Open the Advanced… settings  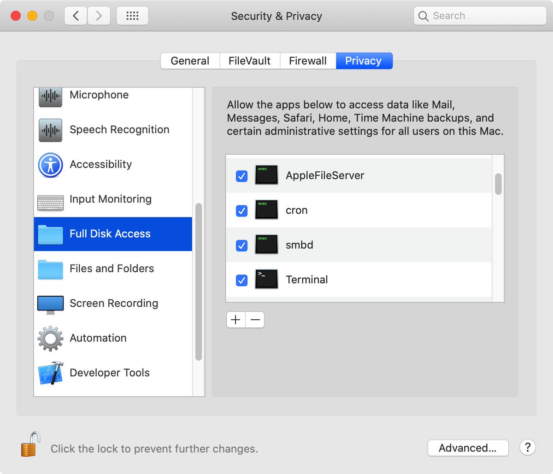(x=468, y=448)
